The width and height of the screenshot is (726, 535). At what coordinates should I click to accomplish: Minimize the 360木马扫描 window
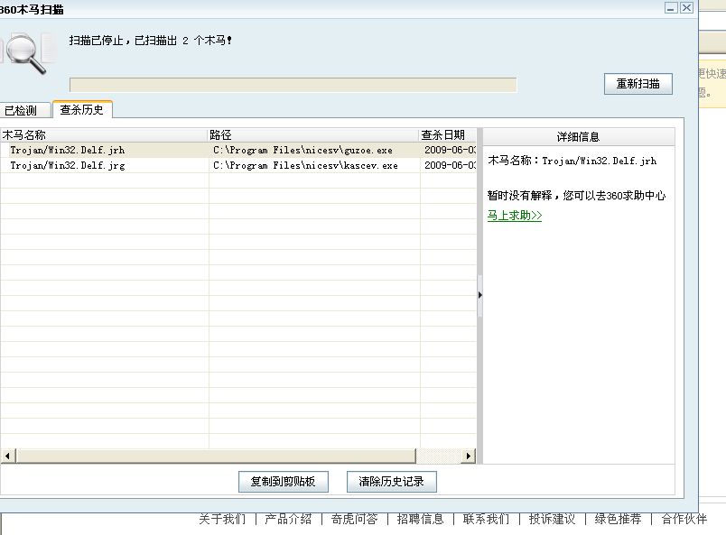pos(671,7)
